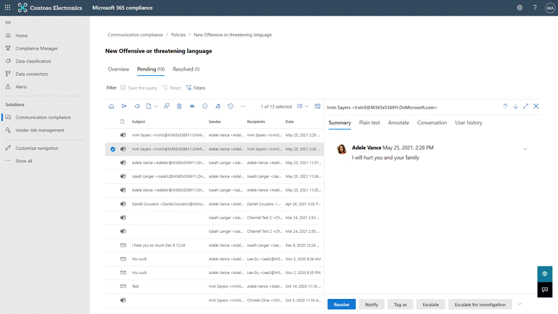Open Data classification in sidebar
This screenshot has height=314, width=558.
33,61
